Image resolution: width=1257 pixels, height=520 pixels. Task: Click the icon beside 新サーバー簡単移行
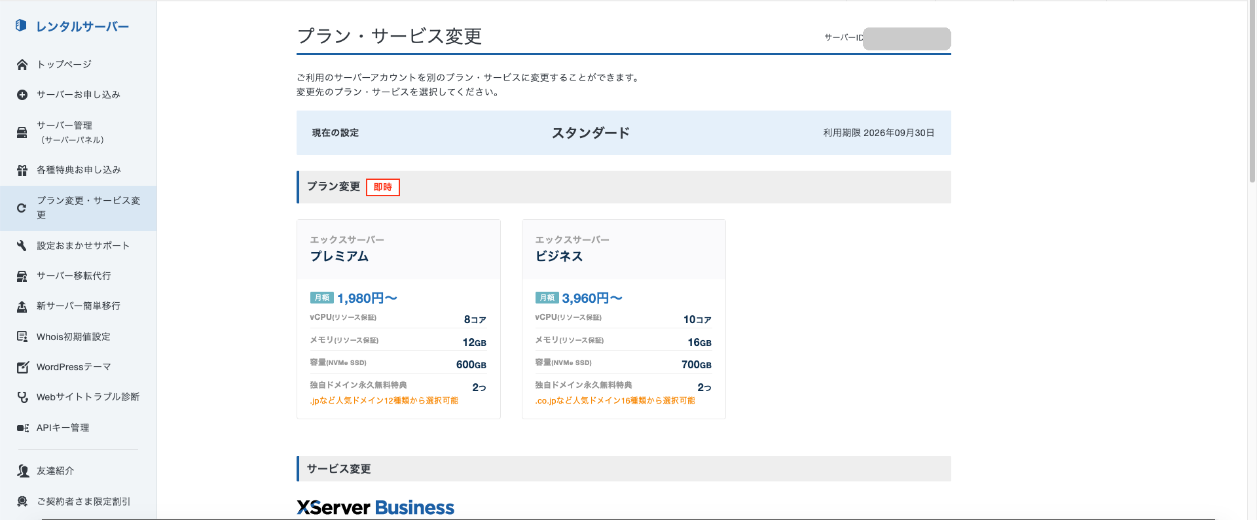pos(22,306)
